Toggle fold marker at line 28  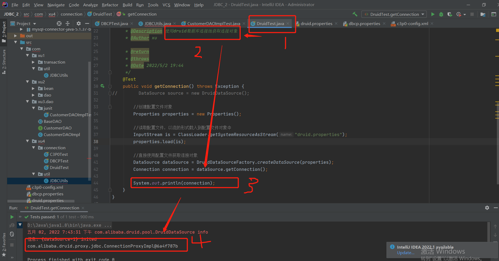pos(110,72)
